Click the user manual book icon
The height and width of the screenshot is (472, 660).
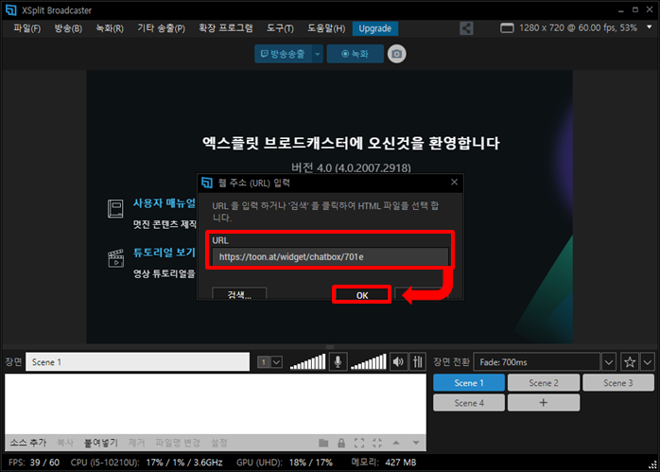(115, 208)
